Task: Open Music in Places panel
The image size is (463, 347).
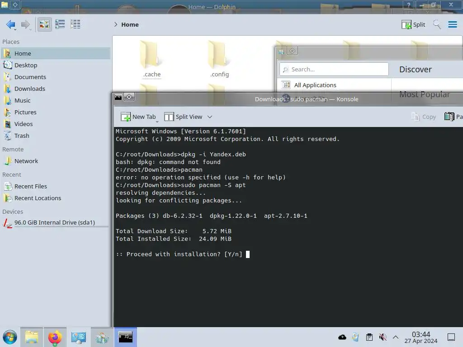Action: (56, 101)
